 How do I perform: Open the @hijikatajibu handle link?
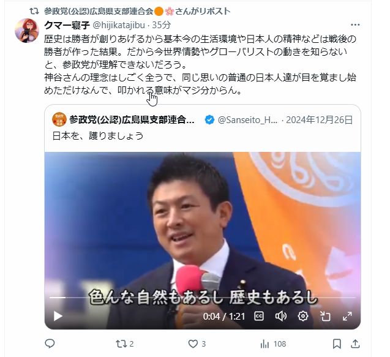(x=119, y=25)
